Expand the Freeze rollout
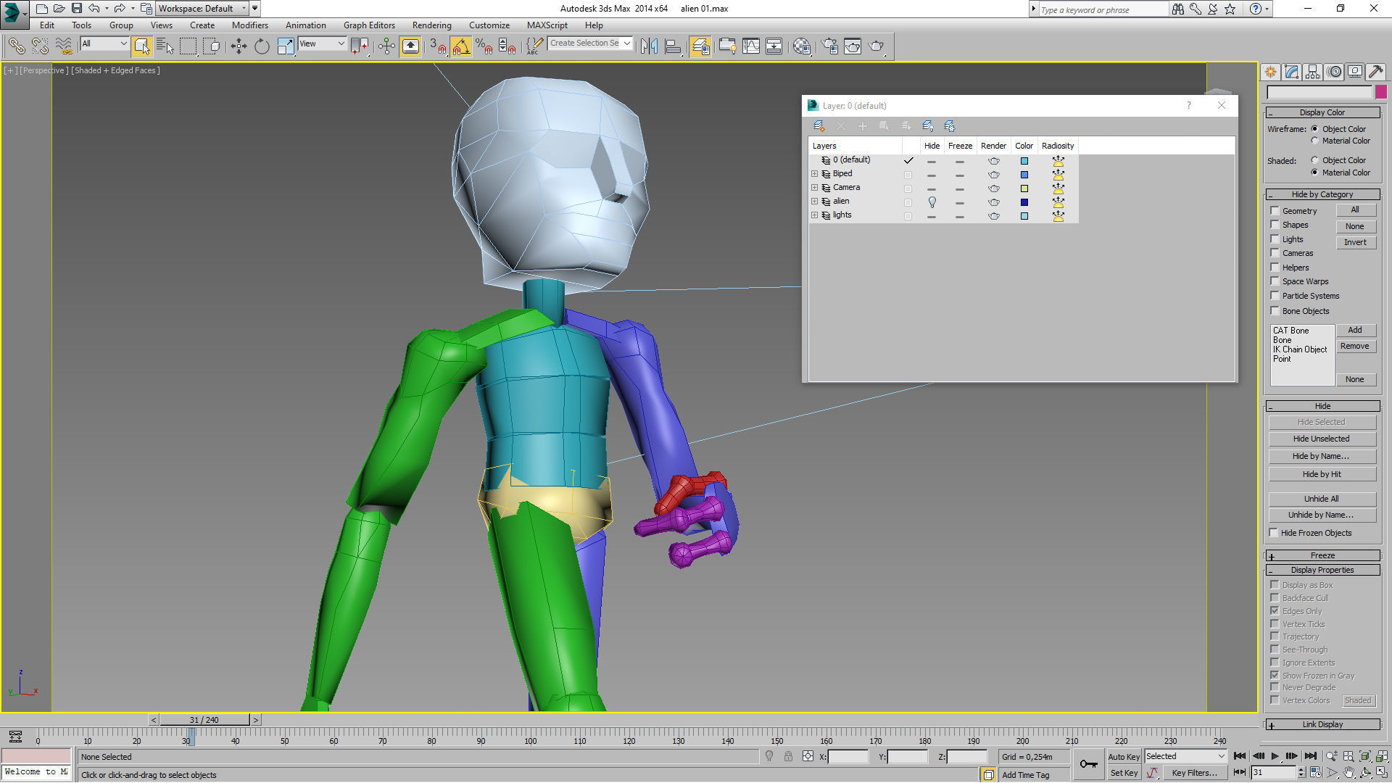This screenshot has width=1392, height=783. pyautogui.click(x=1322, y=555)
